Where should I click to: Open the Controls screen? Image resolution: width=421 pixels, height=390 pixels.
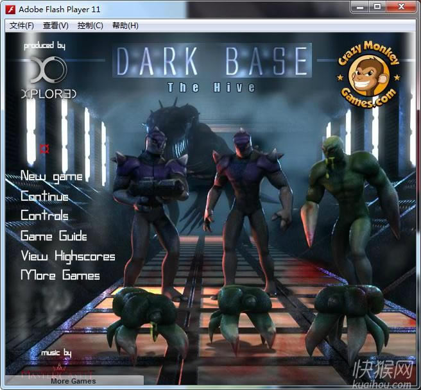(44, 216)
